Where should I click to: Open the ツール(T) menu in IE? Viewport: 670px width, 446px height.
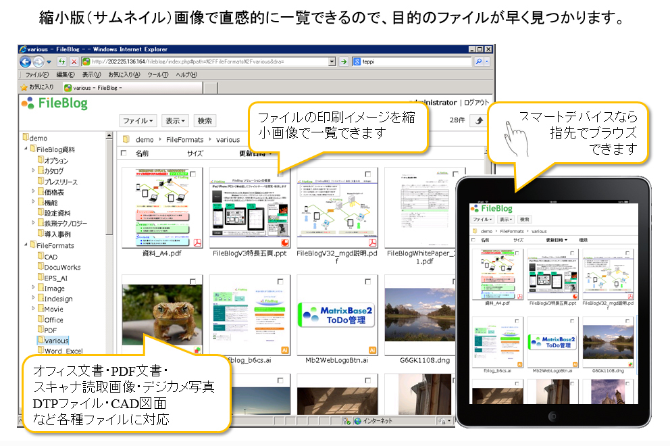(157, 74)
